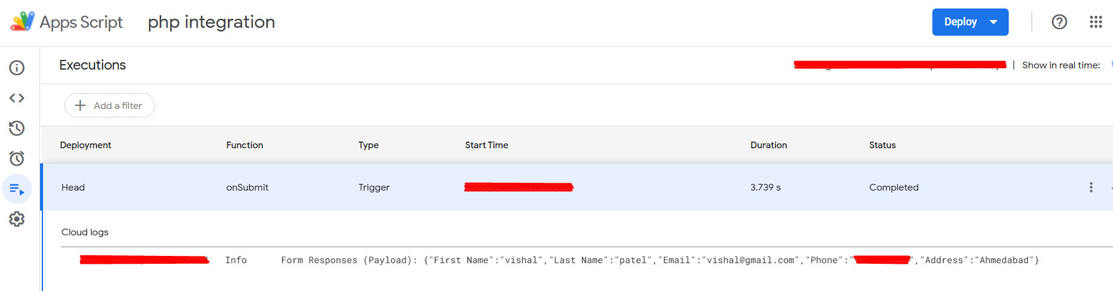Click the php integration project title
The image size is (1113, 291).
coord(212,22)
